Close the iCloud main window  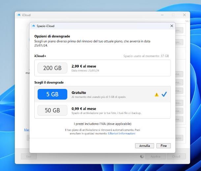[184, 15]
